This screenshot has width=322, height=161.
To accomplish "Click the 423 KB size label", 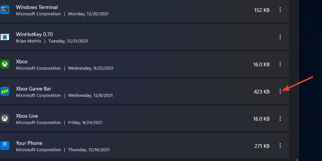I will pos(262,92).
